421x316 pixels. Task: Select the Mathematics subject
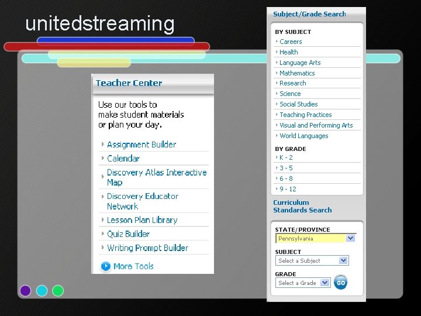pos(297,73)
